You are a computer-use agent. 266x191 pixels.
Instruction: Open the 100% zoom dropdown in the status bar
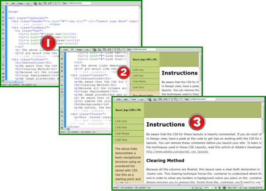[x=208, y=188]
